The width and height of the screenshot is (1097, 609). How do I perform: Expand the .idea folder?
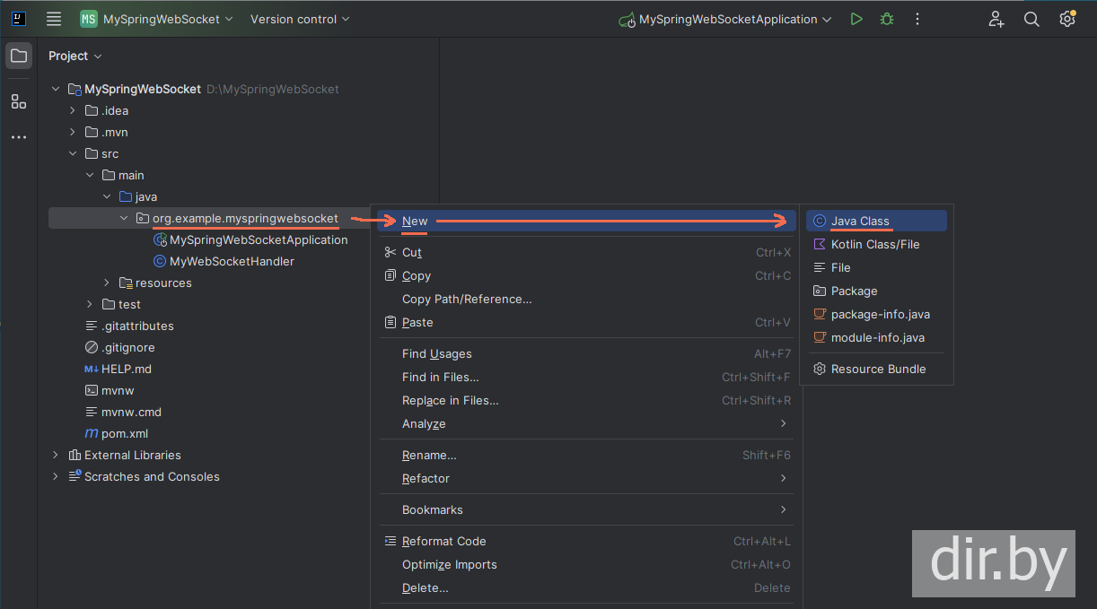(73, 110)
